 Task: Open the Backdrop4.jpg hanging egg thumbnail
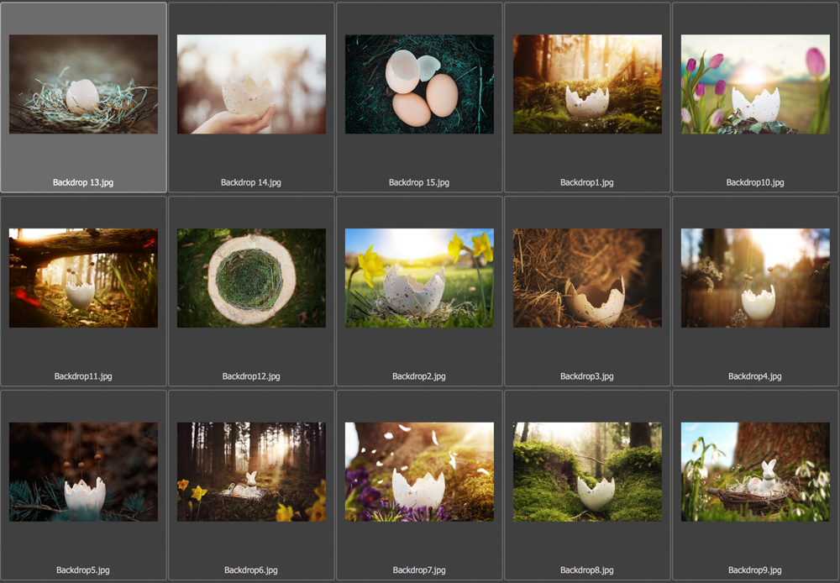click(x=755, y=278)
